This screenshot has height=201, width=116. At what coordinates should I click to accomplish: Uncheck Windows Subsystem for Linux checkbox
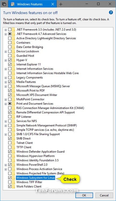point(10,178)
